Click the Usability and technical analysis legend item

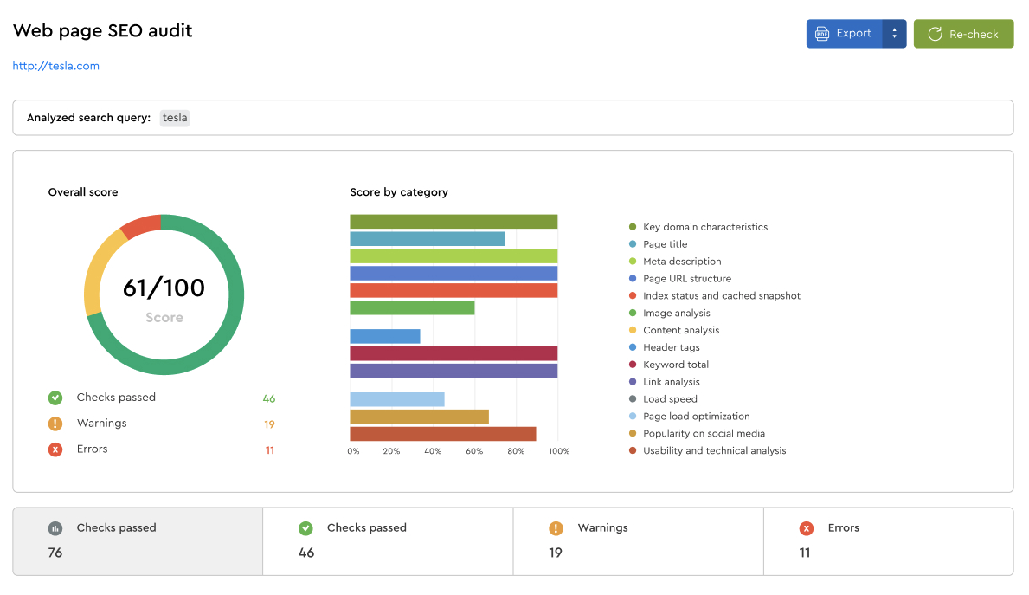714,450
